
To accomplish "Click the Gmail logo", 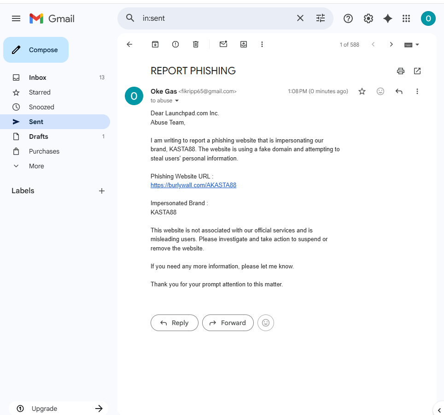I will click(x=52, y=19).
